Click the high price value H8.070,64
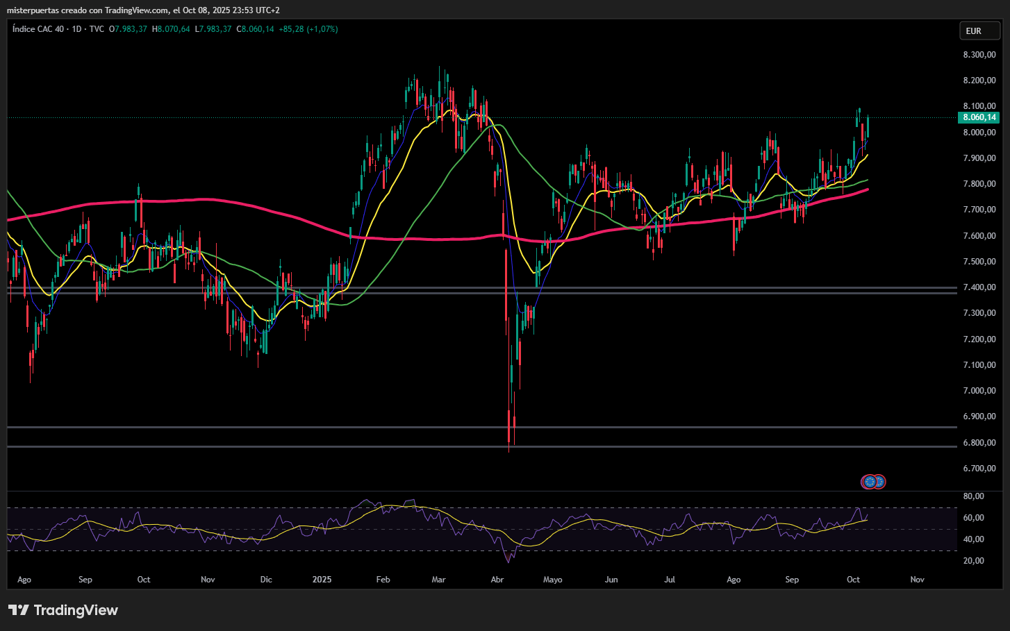Image resolution: width=1010 pixels, height=631 pixels. click(x=171, y=29)
